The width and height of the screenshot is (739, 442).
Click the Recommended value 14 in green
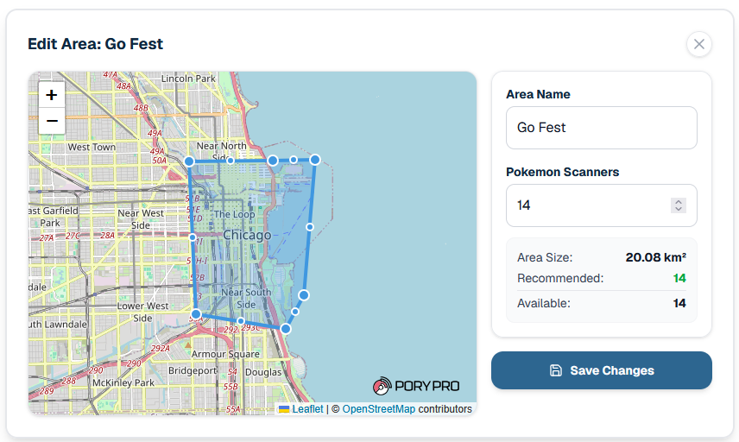tap(679, 278)
